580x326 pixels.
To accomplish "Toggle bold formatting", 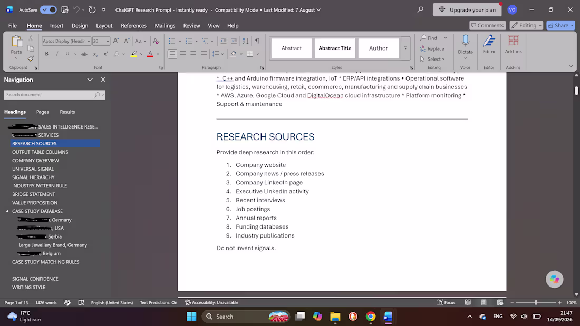I will [x=46, y=54].
